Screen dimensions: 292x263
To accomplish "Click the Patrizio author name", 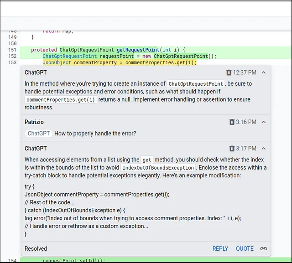I will [x=34, y=122].
